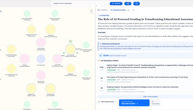Click the Immediate Feedback Generation node
The image size is (193, 110).
pyautogui.click(x=86, y=45)
